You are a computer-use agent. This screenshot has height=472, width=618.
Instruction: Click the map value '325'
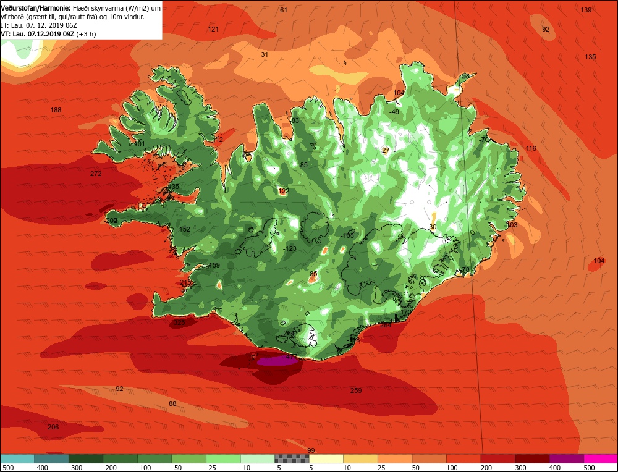pos(179,322)
